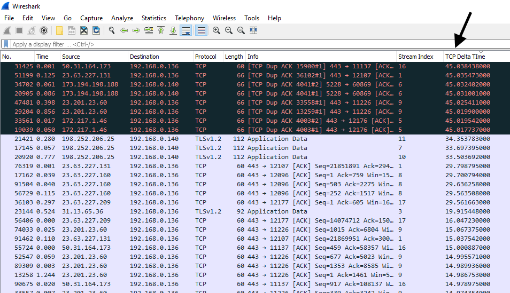Select TLSv1.2 packet number 21421
Viewport: 510px width, 293px height.
pos(255,139)
